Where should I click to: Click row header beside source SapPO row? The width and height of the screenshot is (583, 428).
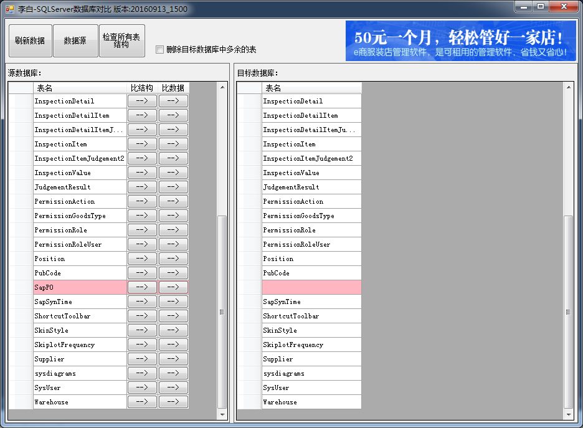point(21,287)
